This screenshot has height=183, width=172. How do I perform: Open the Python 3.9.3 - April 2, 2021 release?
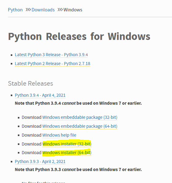click(x=40, y=162)
